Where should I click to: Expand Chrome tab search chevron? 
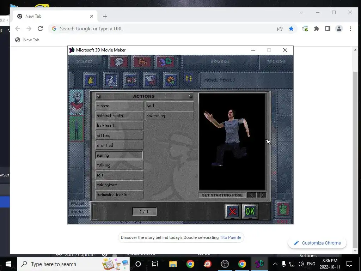pos(301,12)
